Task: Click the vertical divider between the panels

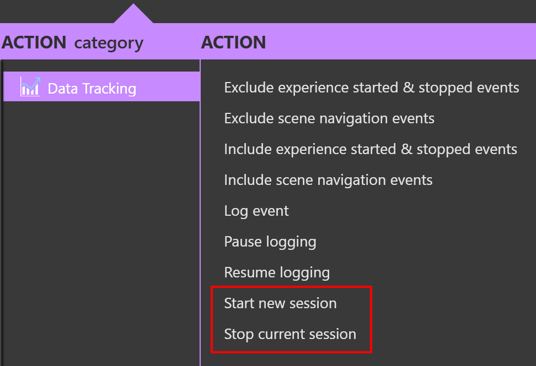Action: point(200,212)
